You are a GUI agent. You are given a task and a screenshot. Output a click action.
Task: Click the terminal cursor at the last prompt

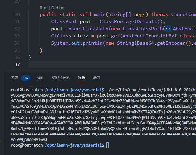tap(108, 145)
